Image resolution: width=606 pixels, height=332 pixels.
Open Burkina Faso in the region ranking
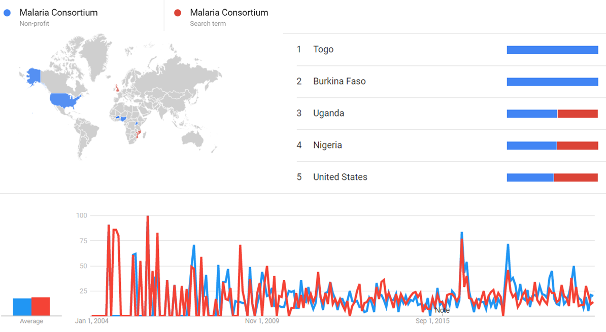click(x=339, y=81)
